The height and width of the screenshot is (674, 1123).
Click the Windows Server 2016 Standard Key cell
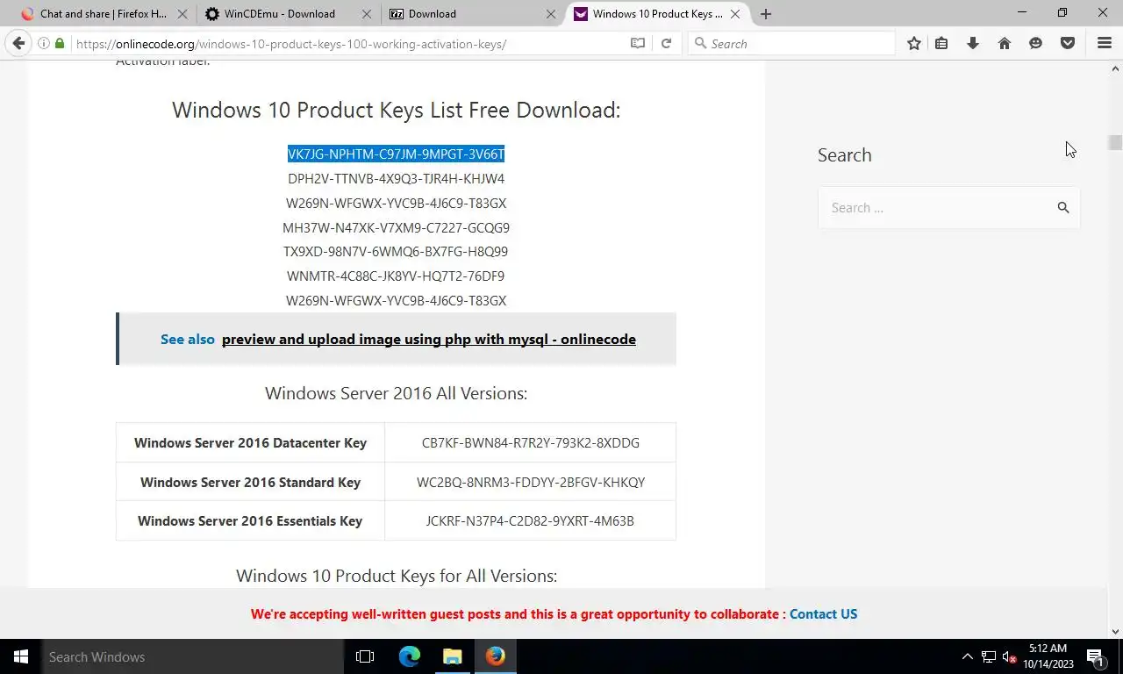[250, 482]
